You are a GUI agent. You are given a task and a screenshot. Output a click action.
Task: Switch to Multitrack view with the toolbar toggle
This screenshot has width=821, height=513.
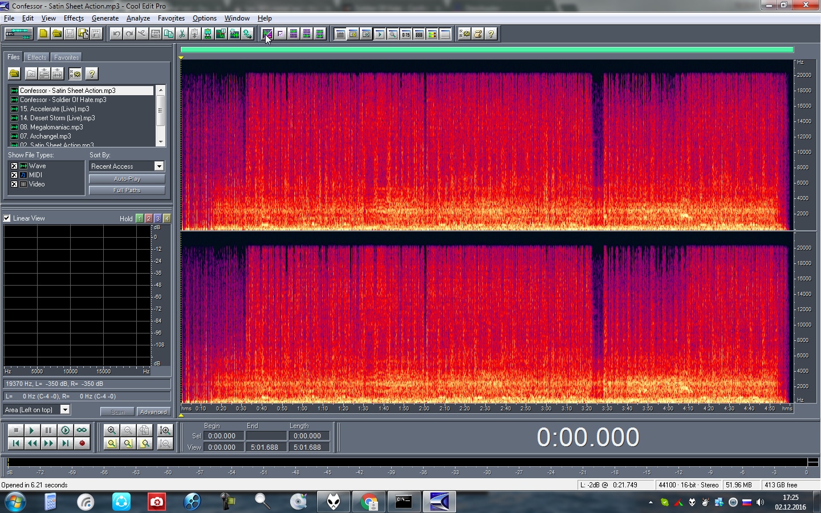tap(19, 34)
